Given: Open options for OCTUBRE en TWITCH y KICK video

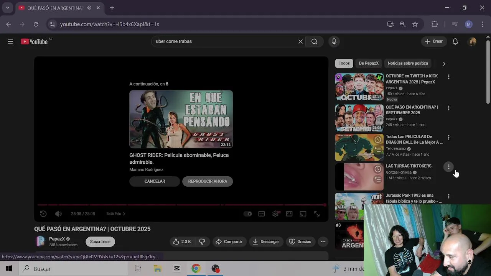Looking at the screenshot, I should click(x=448, y=77).
